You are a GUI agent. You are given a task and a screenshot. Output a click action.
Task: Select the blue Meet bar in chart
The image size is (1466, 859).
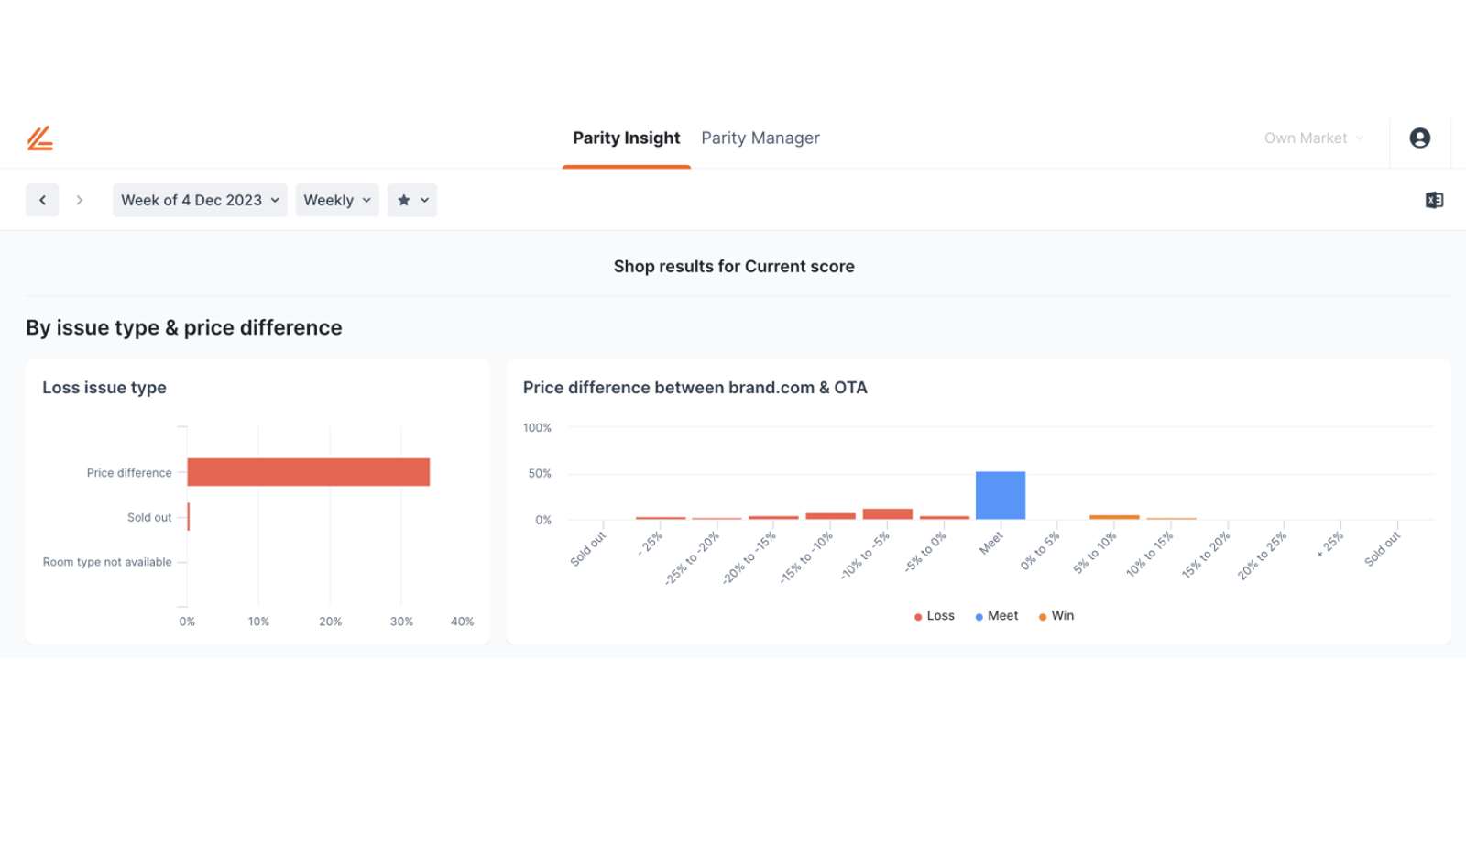pos(1001,495)
